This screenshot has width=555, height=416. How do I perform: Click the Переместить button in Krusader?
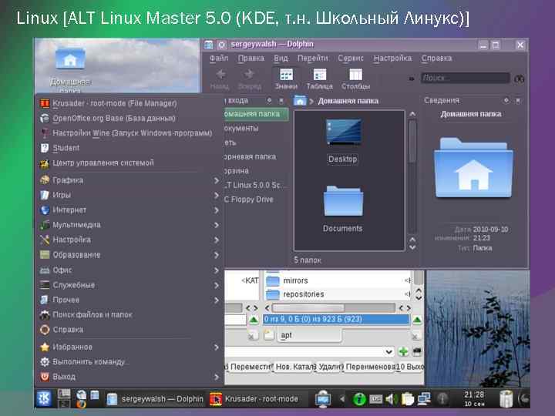tap(249, 367)
